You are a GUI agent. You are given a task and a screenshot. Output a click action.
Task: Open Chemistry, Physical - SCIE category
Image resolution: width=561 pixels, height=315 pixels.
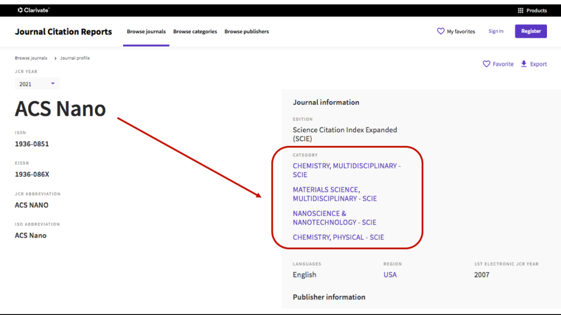click(339, 237)
